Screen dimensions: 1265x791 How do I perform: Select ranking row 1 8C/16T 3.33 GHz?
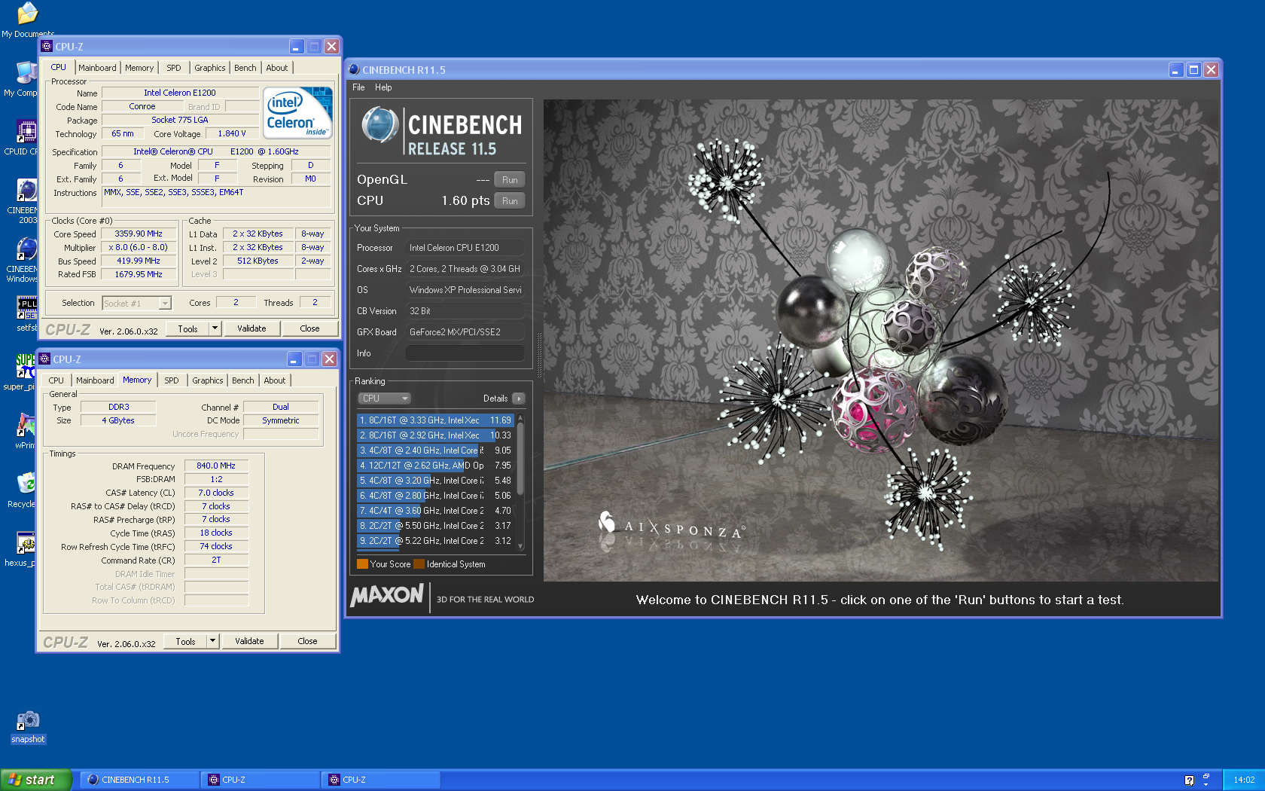tap(435, 420)
